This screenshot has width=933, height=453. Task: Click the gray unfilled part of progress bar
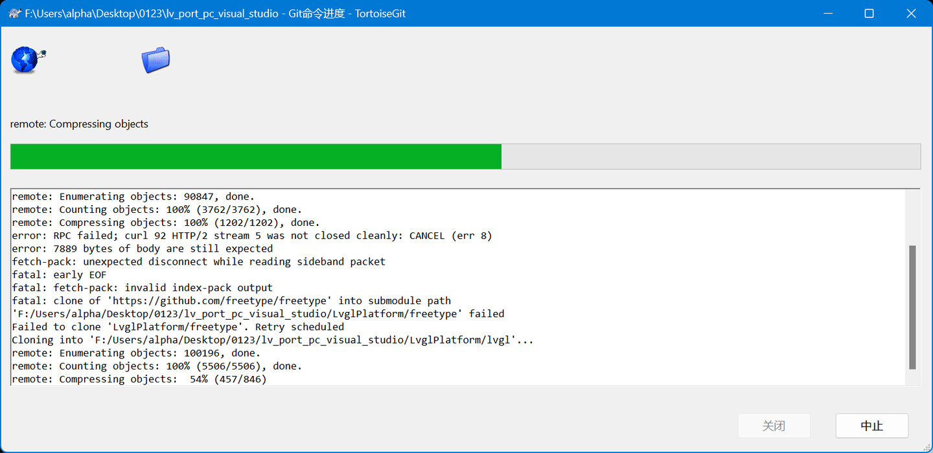pos(711,157)
